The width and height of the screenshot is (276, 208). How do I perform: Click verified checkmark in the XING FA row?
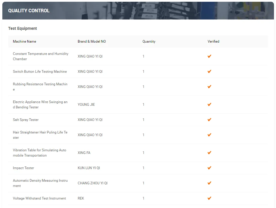(x=209, y=152)
